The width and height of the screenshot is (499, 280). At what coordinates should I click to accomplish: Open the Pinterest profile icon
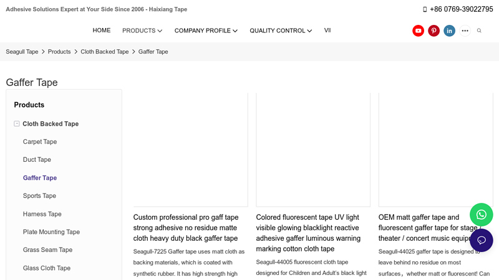[434, 30]
